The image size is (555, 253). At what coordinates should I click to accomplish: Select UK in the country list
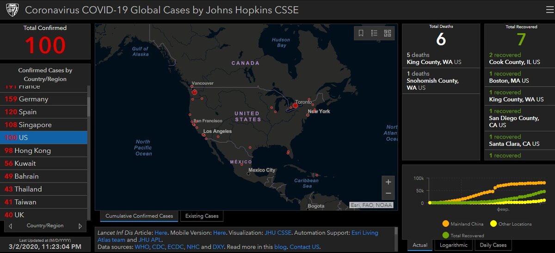click(x=43, y=215)
